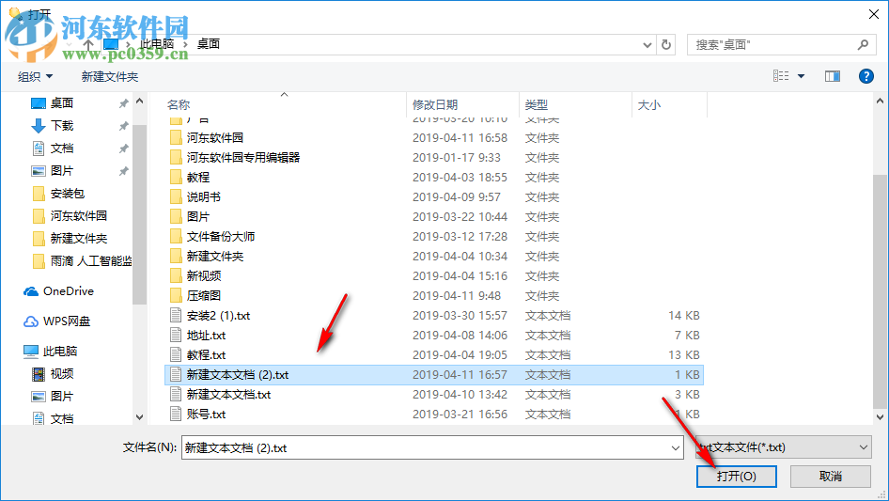
Task: Select 下载 in the navigation pane
Action: [x=62, y=125]
